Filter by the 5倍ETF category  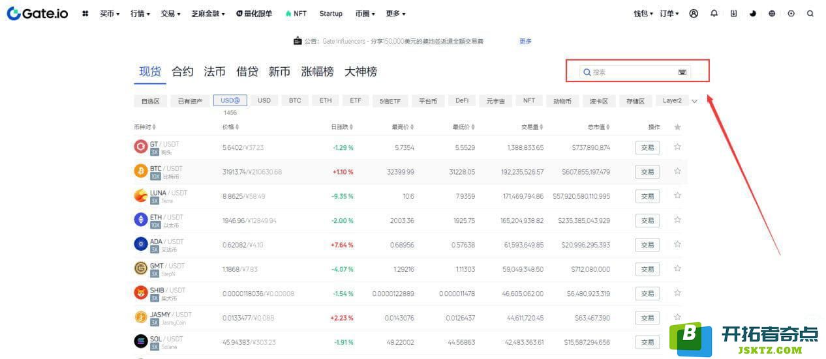coord(391,101)
